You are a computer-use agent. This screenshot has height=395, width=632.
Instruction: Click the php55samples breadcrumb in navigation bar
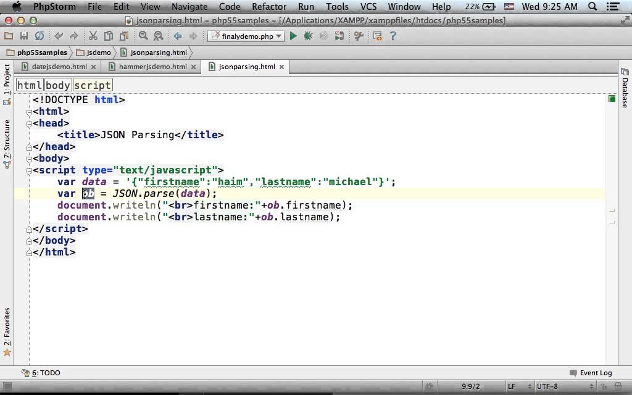(37, 52)
